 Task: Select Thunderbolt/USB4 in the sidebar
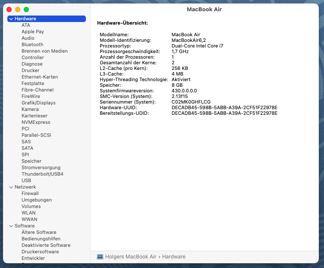click(x=42, y=174)
